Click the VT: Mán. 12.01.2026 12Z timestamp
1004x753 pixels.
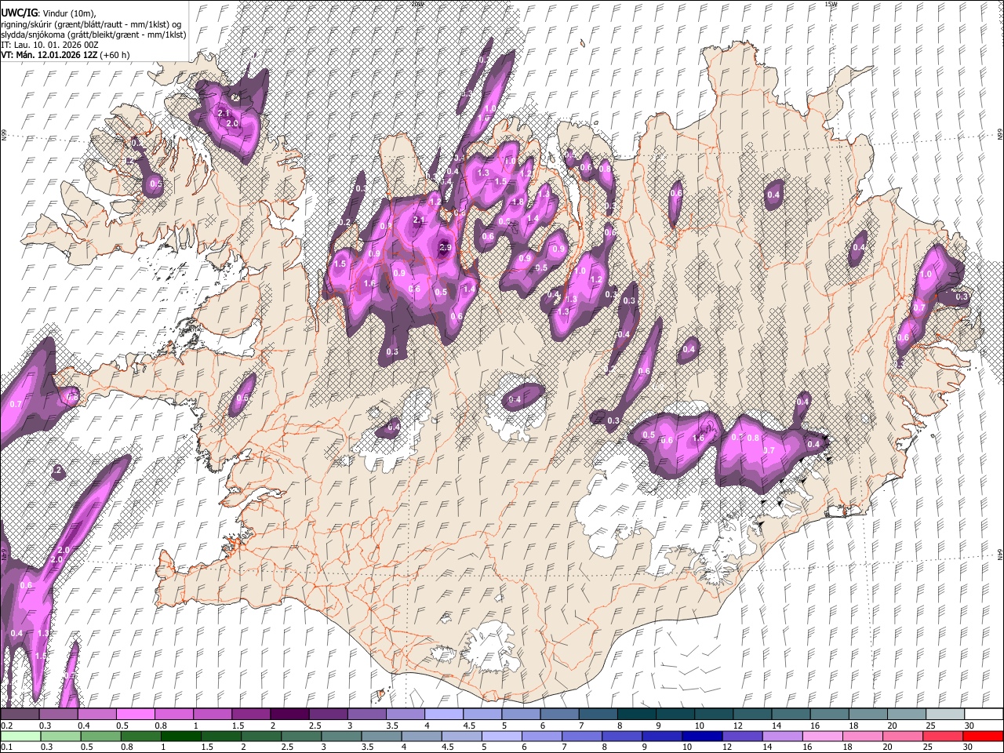48,55
